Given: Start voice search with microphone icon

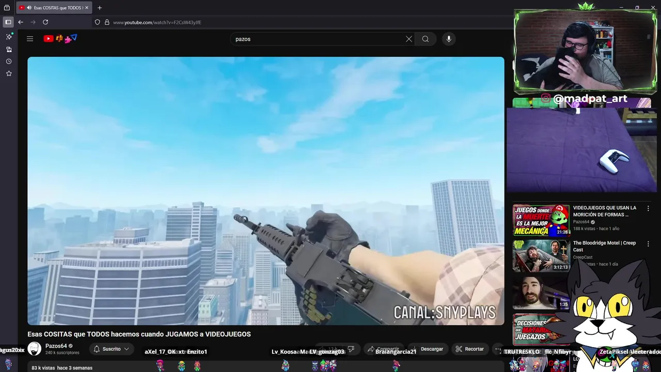Looking at the screenshot, I should tap(449, 39).
